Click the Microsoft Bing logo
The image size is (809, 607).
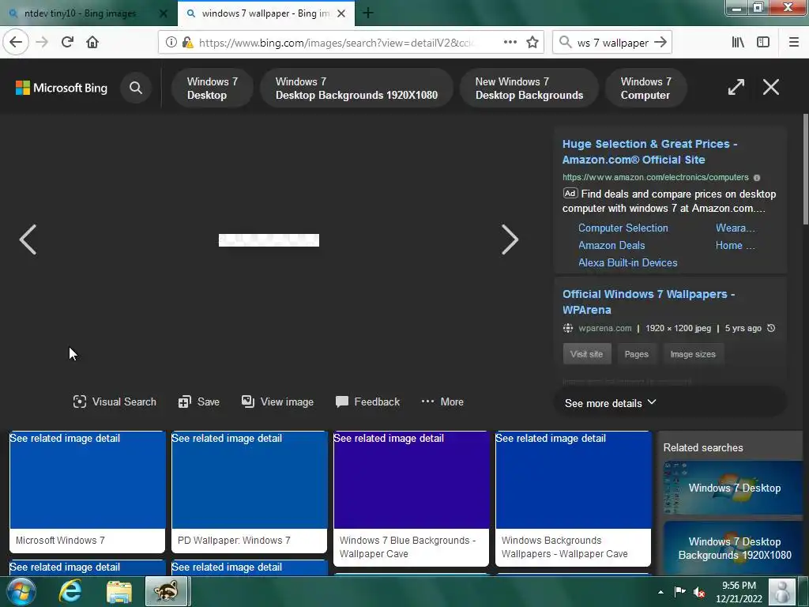click(x=62, y=88)
